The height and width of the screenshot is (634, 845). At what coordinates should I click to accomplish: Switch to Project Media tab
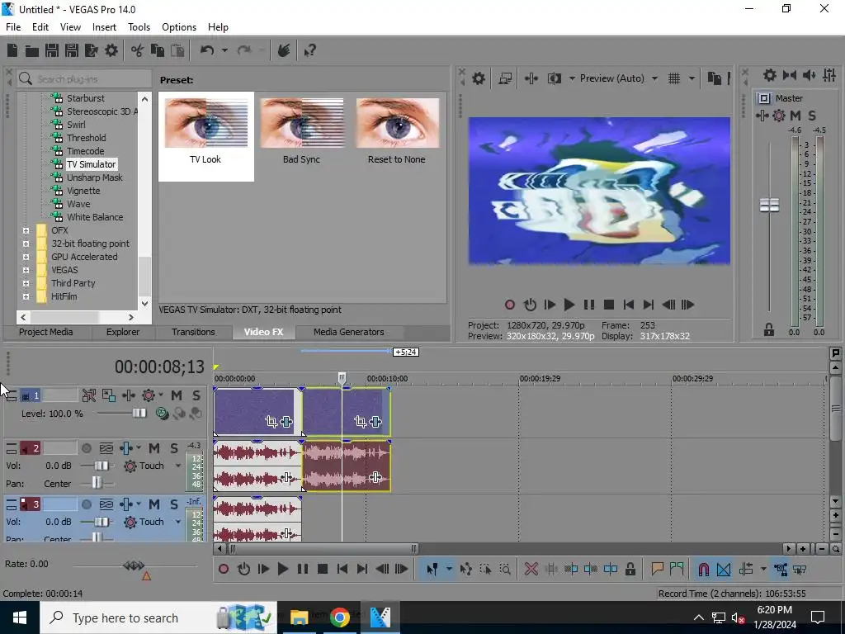pos(46,332)
